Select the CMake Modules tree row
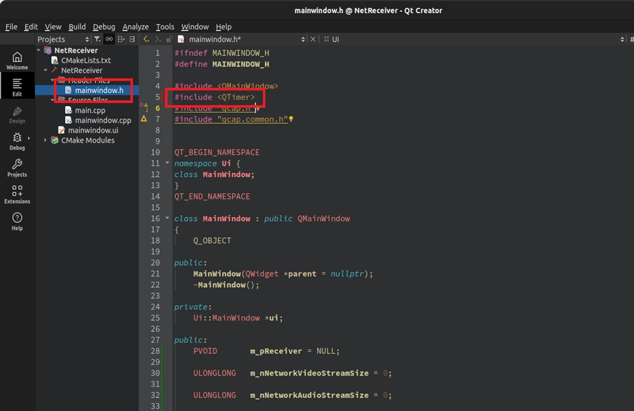The height and width of the screenshot is (411, 634). tap(87, 140)
